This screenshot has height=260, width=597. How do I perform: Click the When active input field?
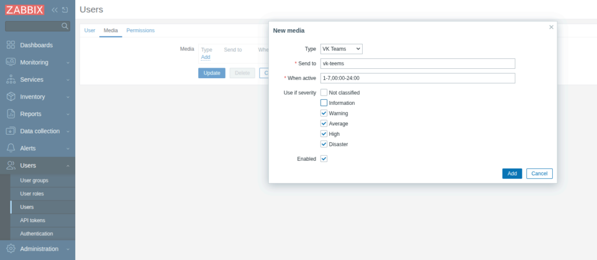(417, 78)
